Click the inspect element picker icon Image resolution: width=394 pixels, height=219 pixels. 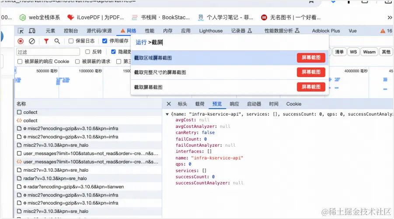click(21, 31)
